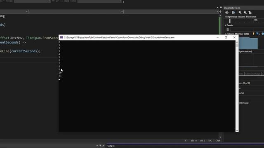Zoom out on the diagnostics timeline
This screenshot has width=264, height=148.
tap(245, 13)
